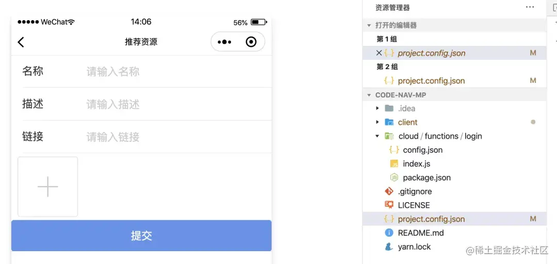The image size is (557, 264).
Task: Click the M badge of group 1 file
Action: click(x=533, y=53)
